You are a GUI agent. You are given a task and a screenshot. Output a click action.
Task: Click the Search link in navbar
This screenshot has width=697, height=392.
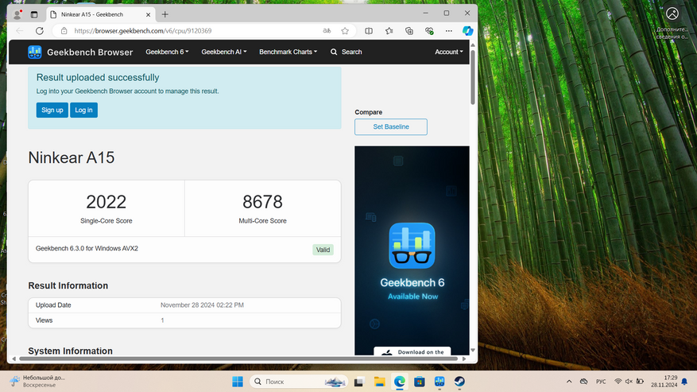(x=346, y=52)
